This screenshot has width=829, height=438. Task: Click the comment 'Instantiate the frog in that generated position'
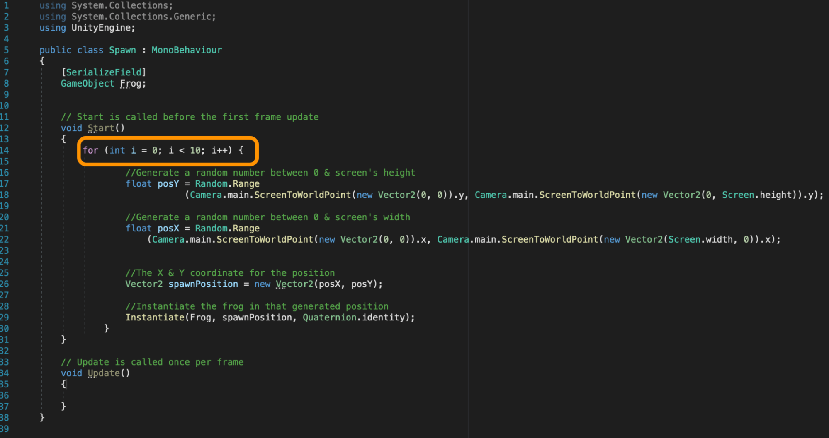click(x=257, y=307)
